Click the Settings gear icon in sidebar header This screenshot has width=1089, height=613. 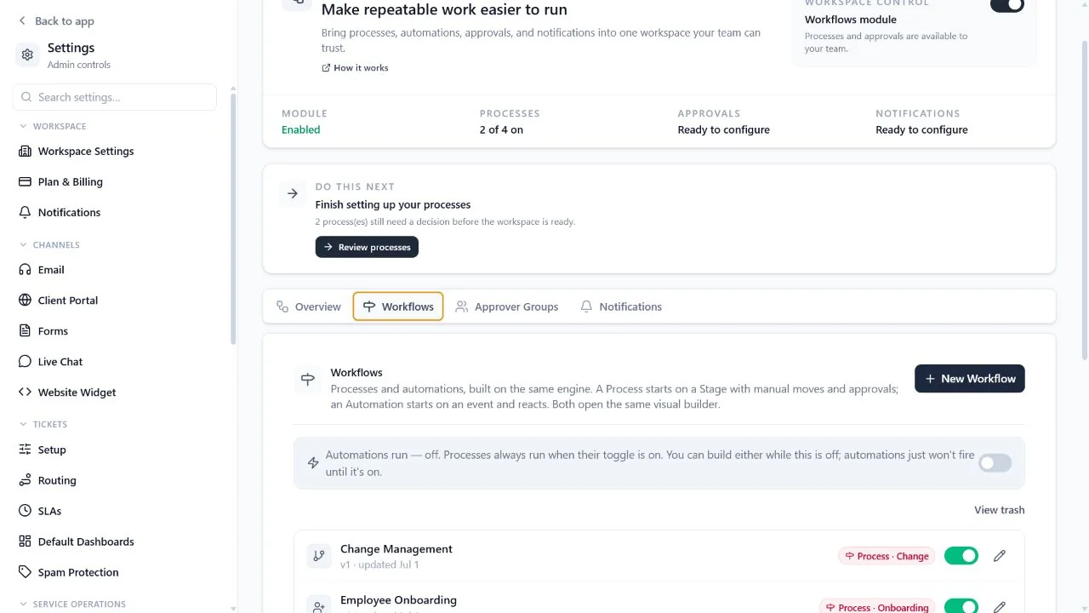click(x=27, y=55)
